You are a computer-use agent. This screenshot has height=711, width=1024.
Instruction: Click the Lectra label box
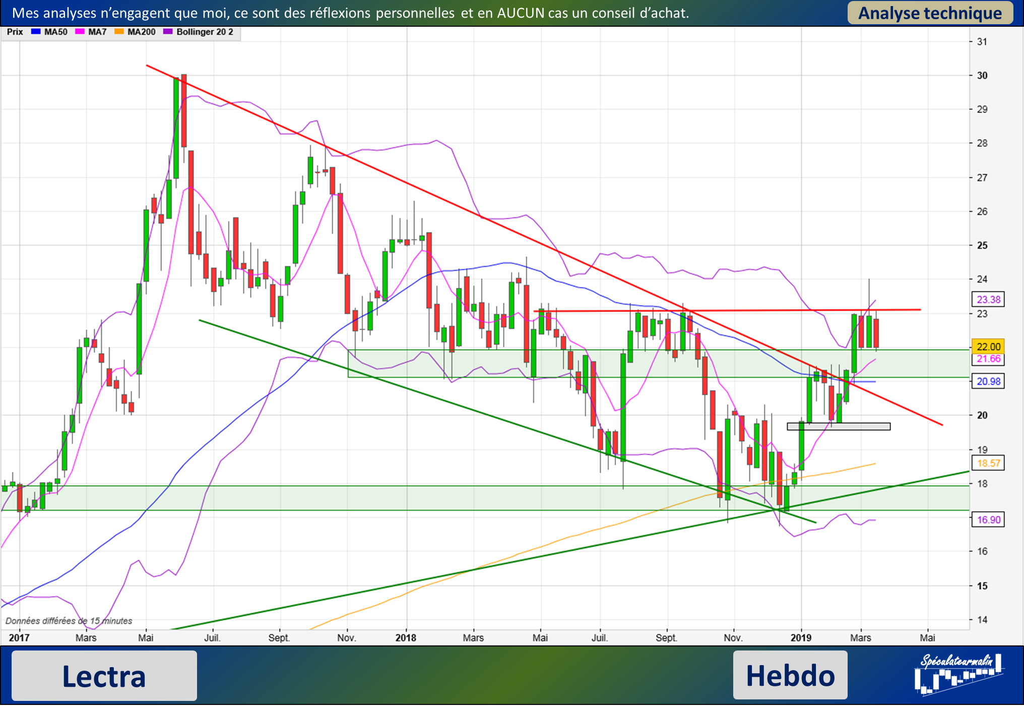click(x=104, y=676)
